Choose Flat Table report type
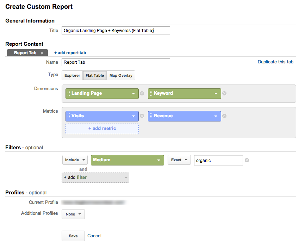This screenshot has height=244, width=299. pos(95,75)
